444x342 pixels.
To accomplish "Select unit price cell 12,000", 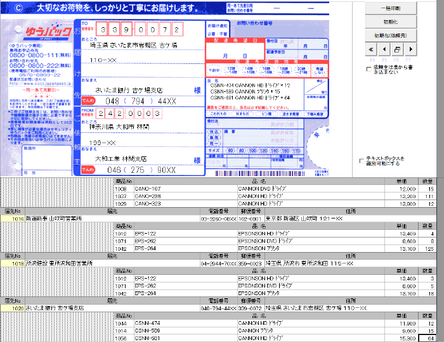I will click(402, 189).
